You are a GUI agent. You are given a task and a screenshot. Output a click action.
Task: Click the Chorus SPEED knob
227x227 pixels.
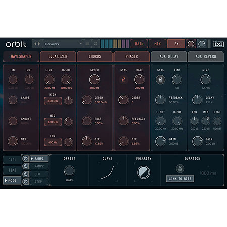click(x=94, y=79)
